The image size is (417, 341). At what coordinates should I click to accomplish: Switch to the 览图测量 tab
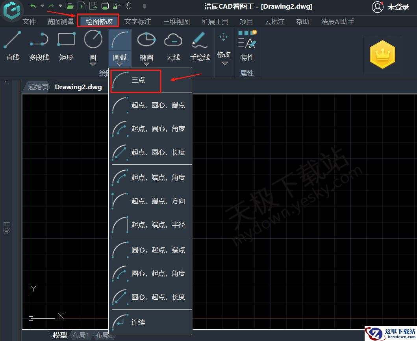point(60,22)
